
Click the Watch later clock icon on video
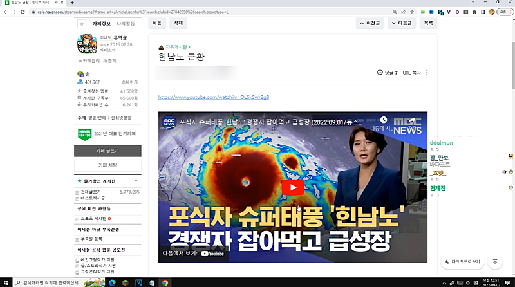383,120
